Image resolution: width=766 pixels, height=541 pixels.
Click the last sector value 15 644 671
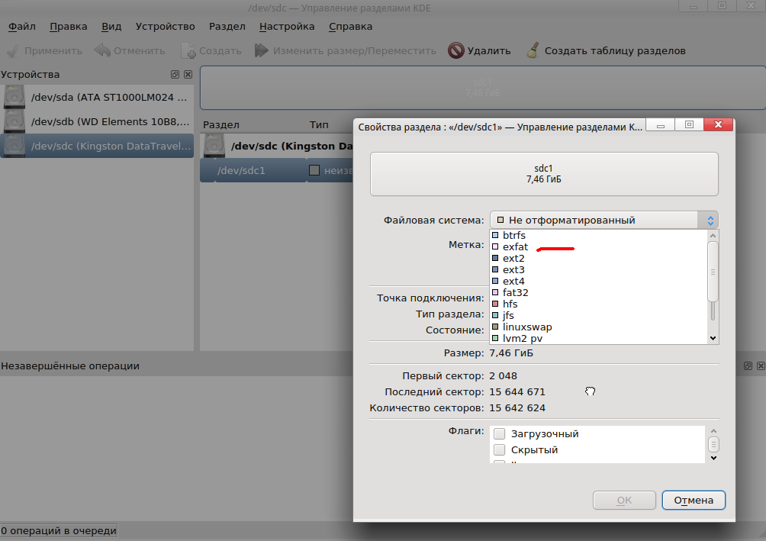(517, 392)
